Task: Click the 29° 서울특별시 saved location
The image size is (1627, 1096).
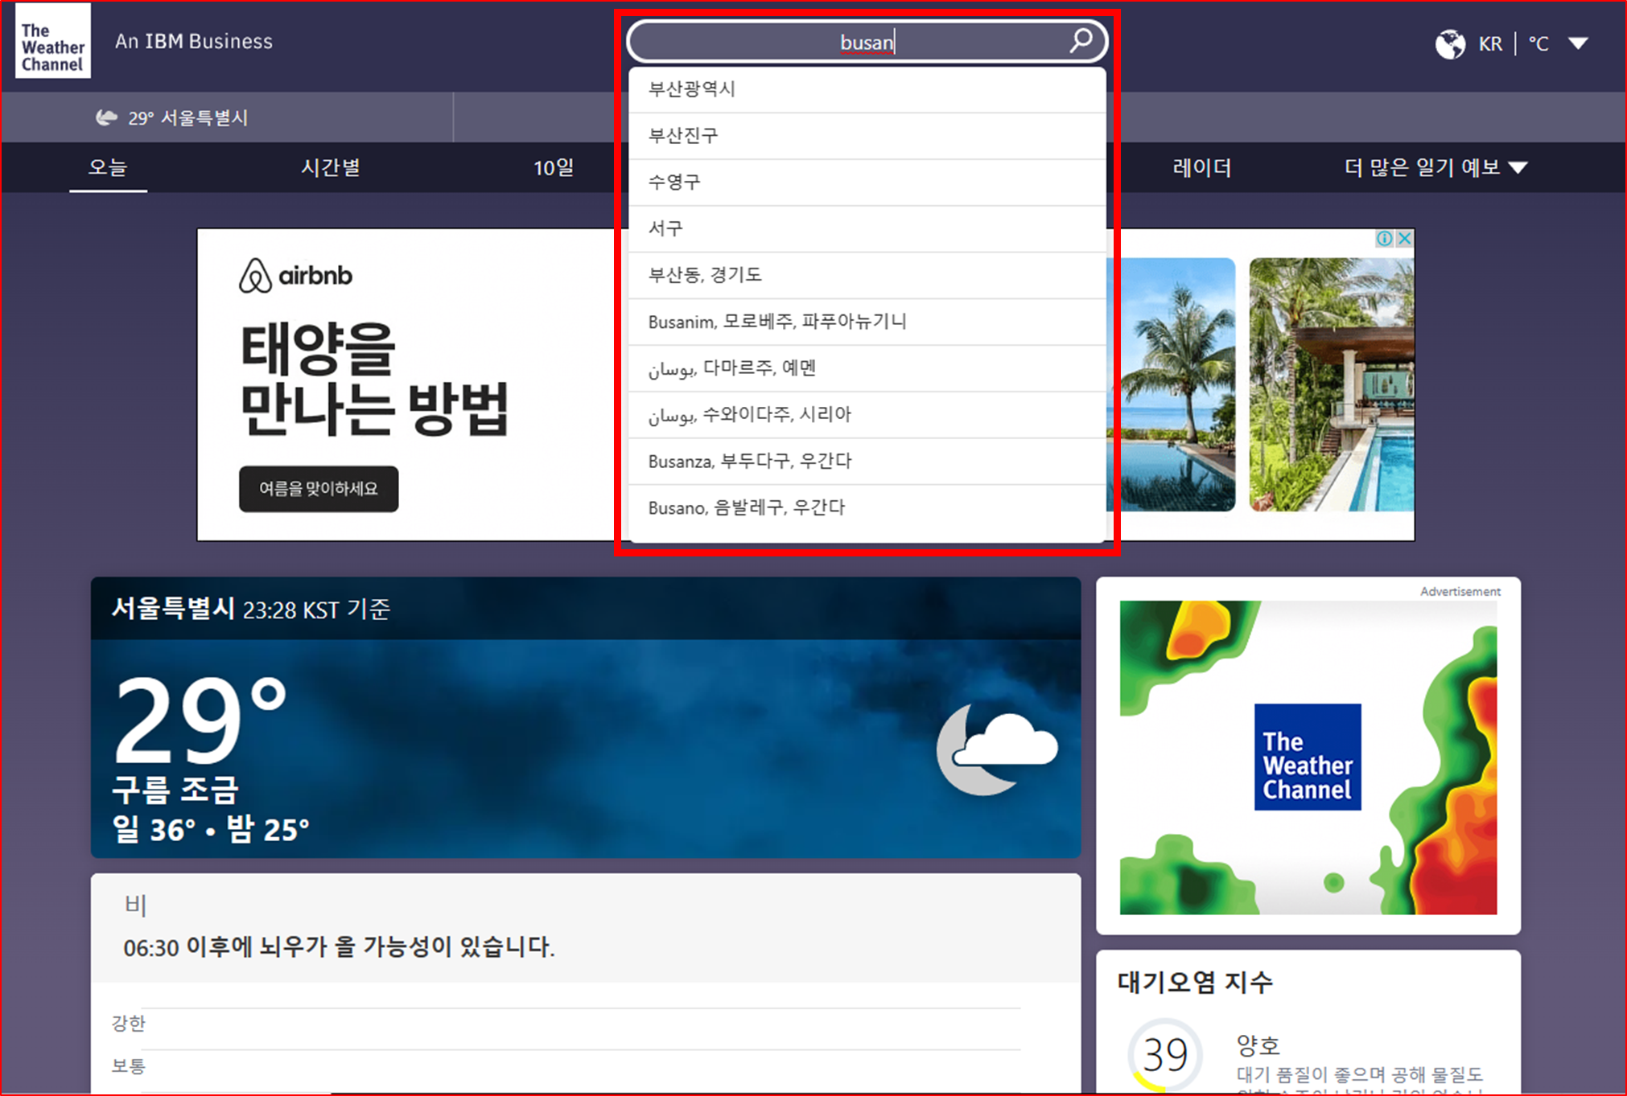Action: (172, 118)
